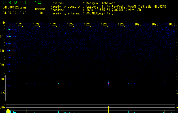Select observer name Masayuki Kobayashi
This screenshot has width=178, height=113.
click(102, 3)
